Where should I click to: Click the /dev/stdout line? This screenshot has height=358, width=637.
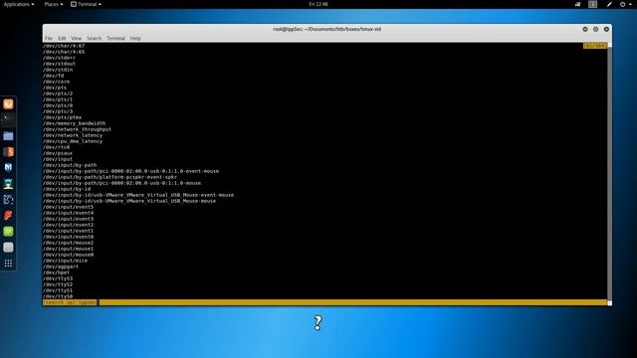coord(59,64)
